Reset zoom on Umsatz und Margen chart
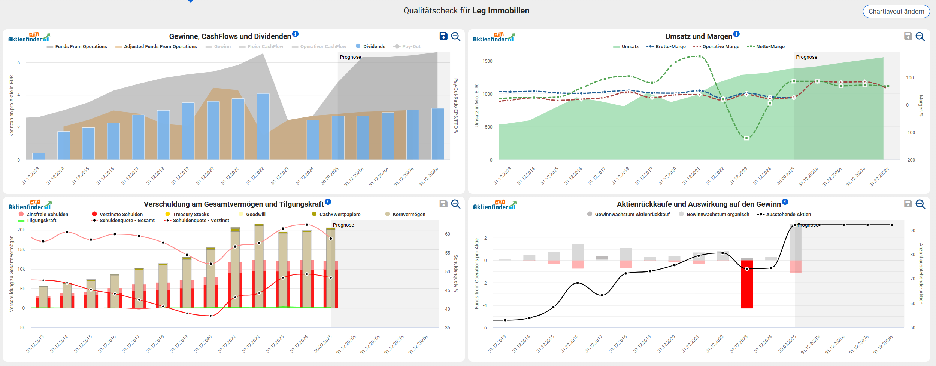The width and height of the screenshot is (936, 366). point(920,36)
